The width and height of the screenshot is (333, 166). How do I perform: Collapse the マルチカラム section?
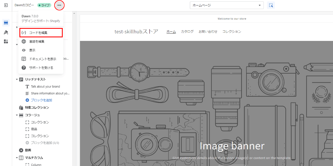coord(17,158)
